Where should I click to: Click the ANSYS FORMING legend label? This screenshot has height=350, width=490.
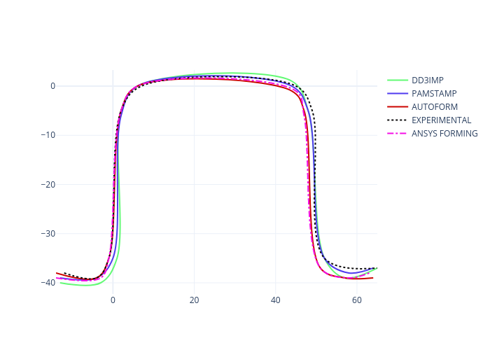(444, 134)
